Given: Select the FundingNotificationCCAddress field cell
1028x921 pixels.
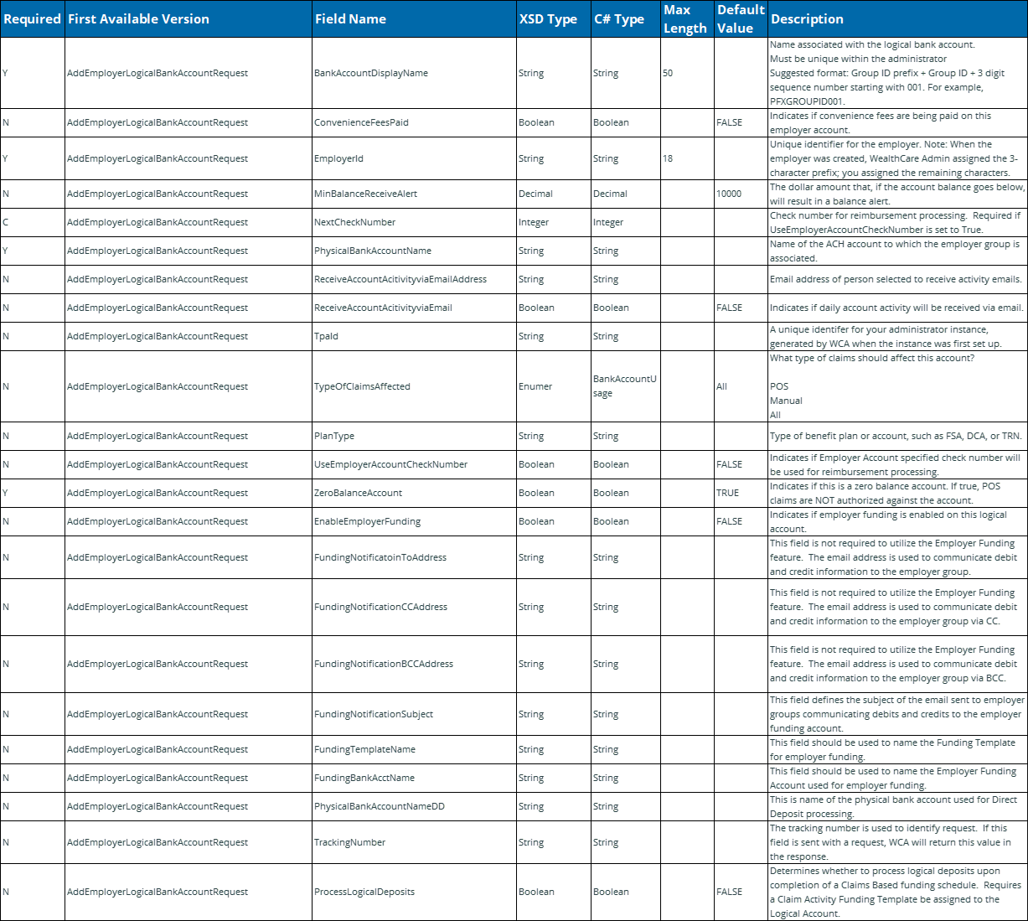Looking at the screenshot, I should coord(414,607).
